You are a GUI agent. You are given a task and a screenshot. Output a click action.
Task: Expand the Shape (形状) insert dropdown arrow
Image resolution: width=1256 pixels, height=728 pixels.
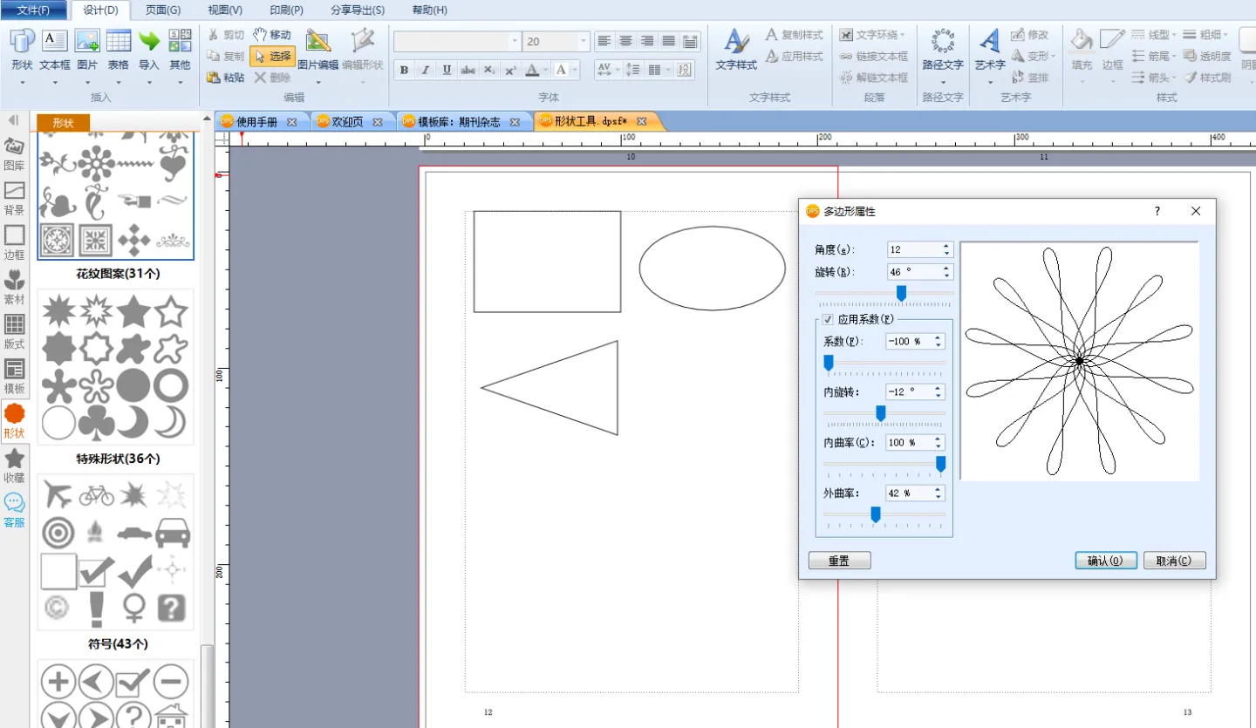(22, 83)
